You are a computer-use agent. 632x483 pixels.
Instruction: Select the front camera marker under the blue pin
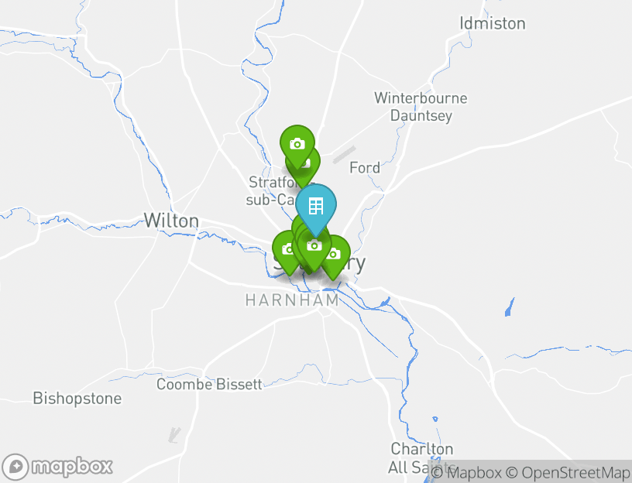[x=314, y=247]
